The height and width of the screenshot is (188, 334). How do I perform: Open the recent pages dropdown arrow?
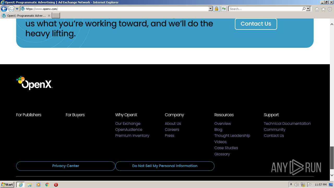pos(17,9)
